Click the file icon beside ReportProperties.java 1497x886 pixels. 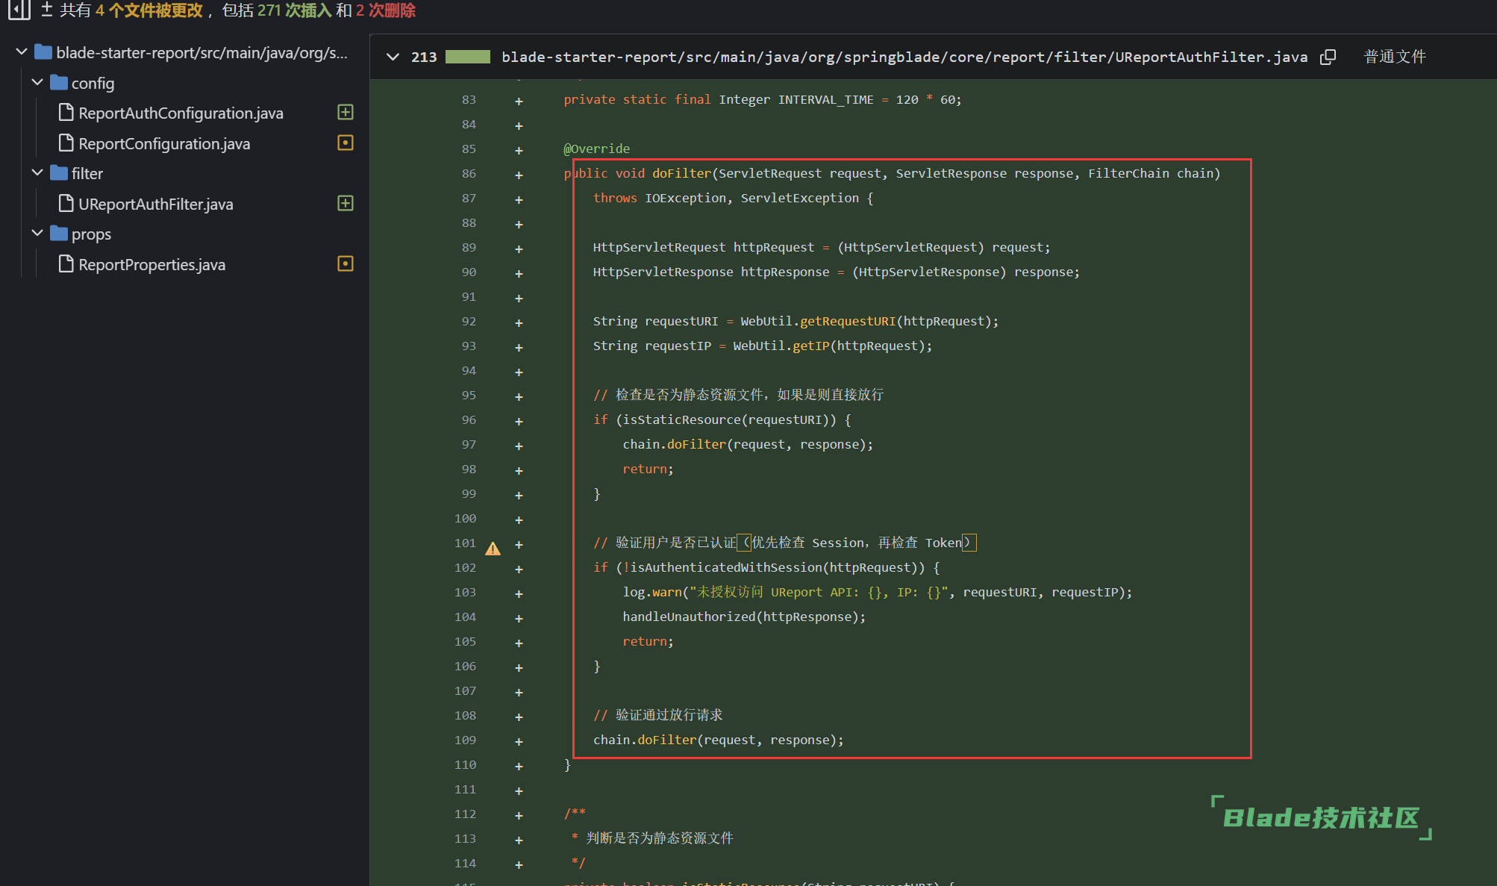pyautogui.click(x=66, y=264)
